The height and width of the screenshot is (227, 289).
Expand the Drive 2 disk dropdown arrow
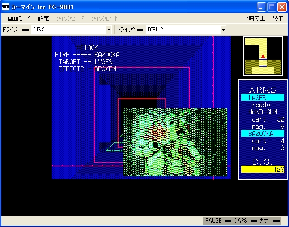coord(223,30)
